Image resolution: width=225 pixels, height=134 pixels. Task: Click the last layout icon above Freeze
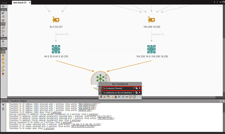coord(3,35)
